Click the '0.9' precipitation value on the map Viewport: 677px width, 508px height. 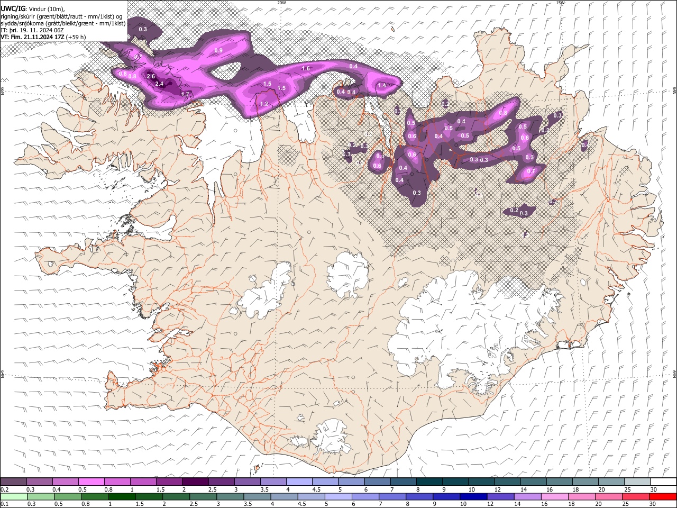point(218,50)
